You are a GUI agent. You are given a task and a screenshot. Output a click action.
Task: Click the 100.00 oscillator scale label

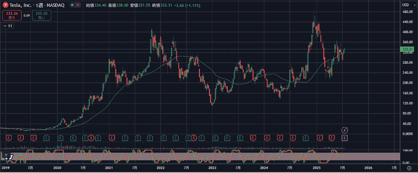(x=408, y=150)
